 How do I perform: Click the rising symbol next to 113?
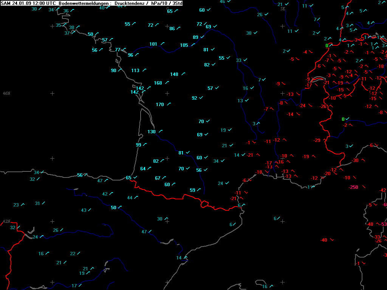point(145,70)
